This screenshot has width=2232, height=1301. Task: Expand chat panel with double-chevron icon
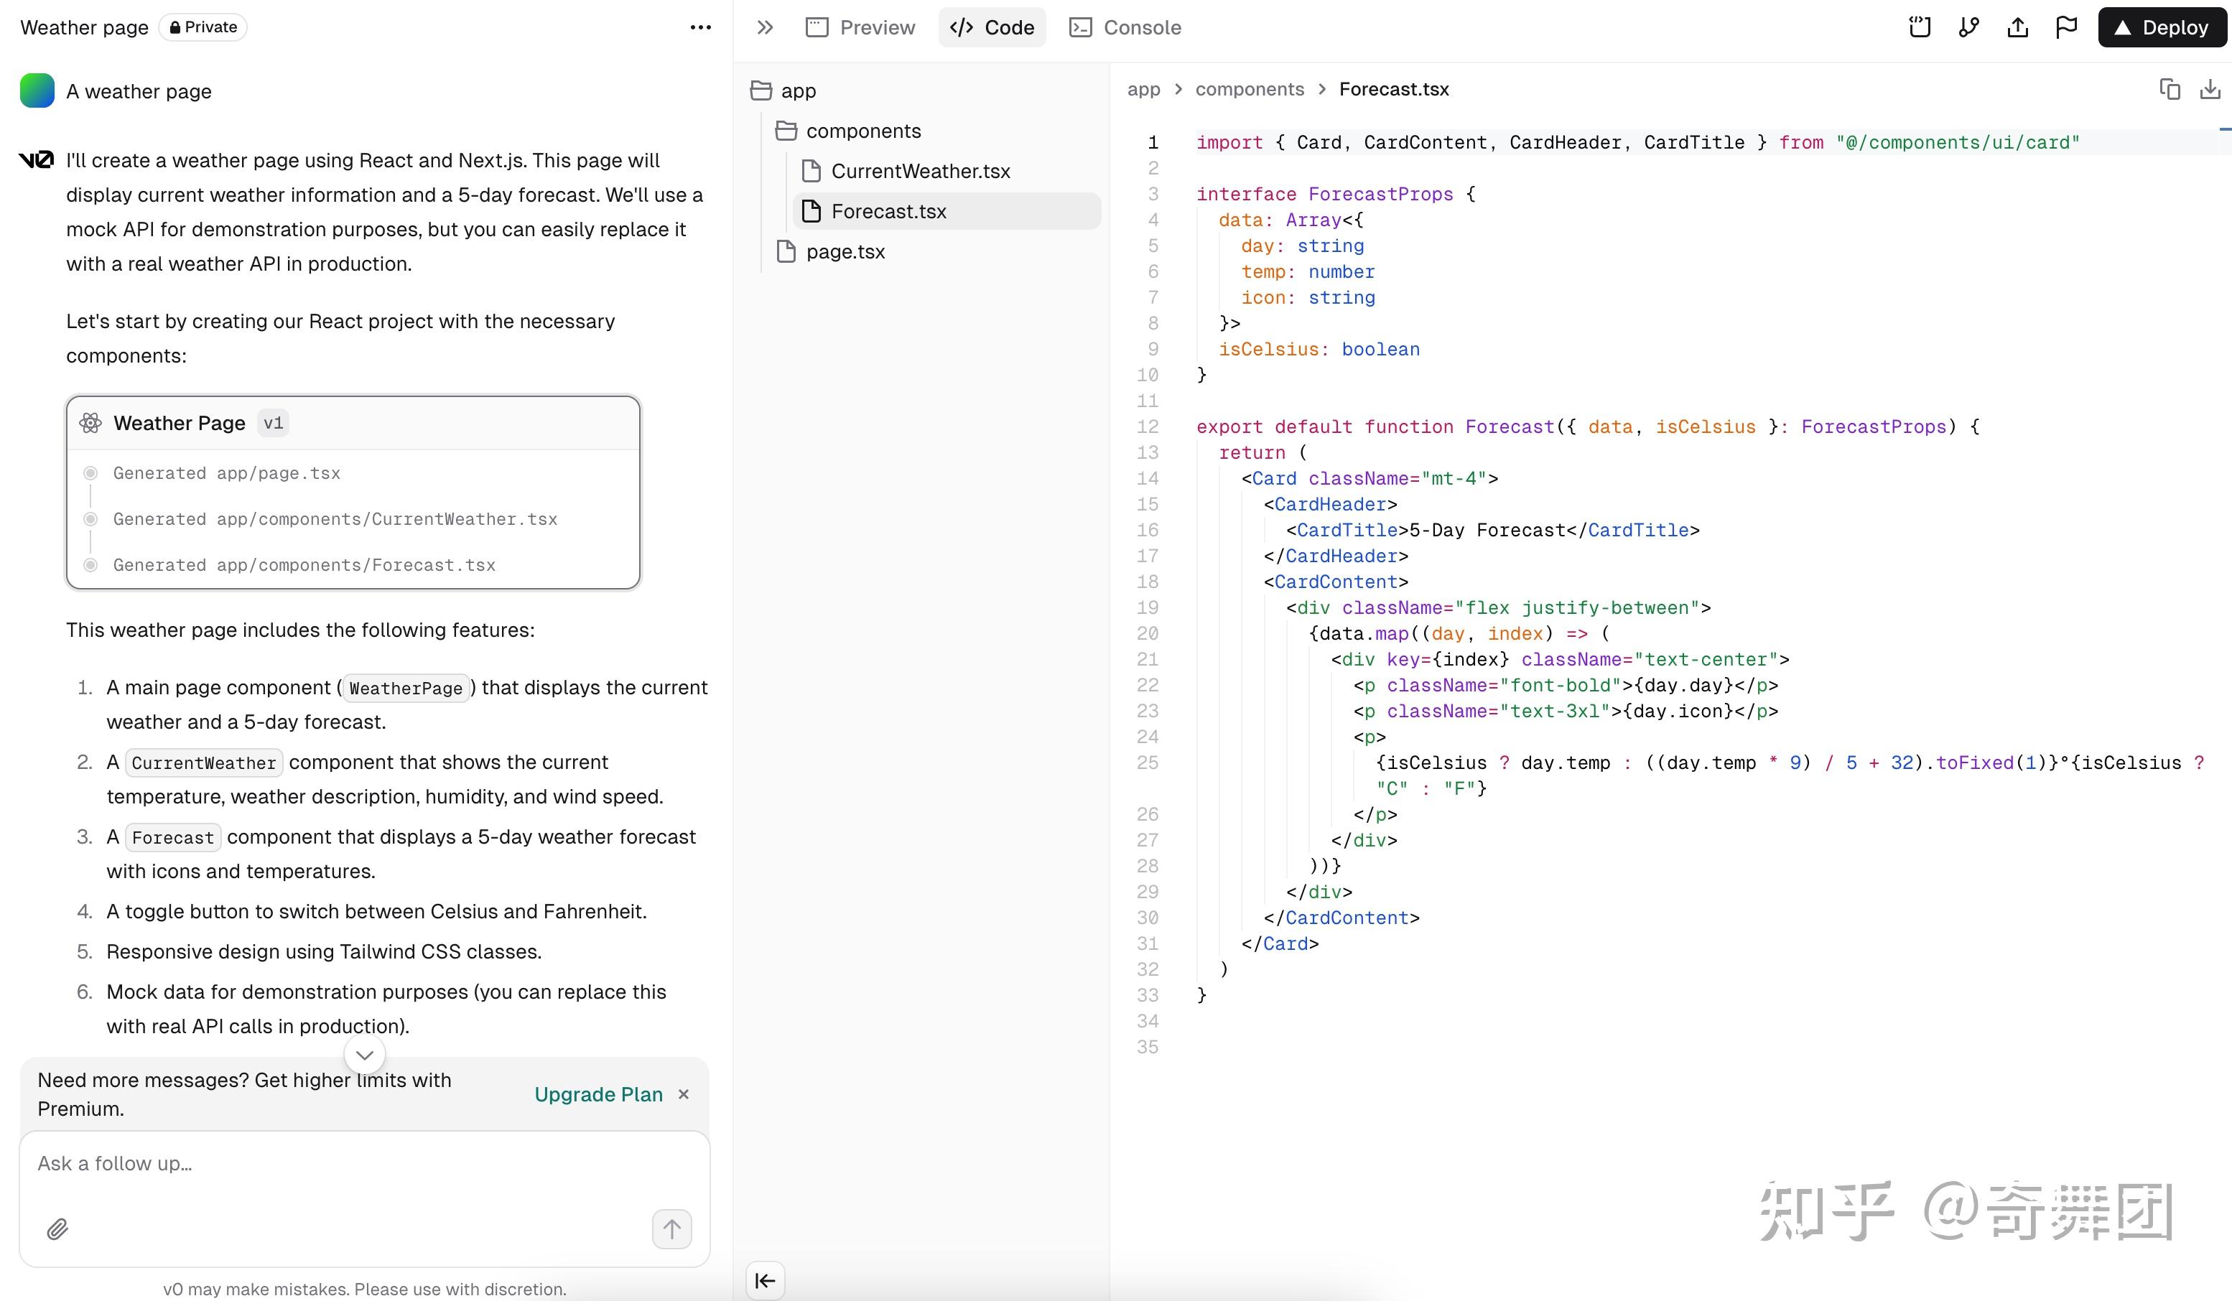[x=766, y=27]
